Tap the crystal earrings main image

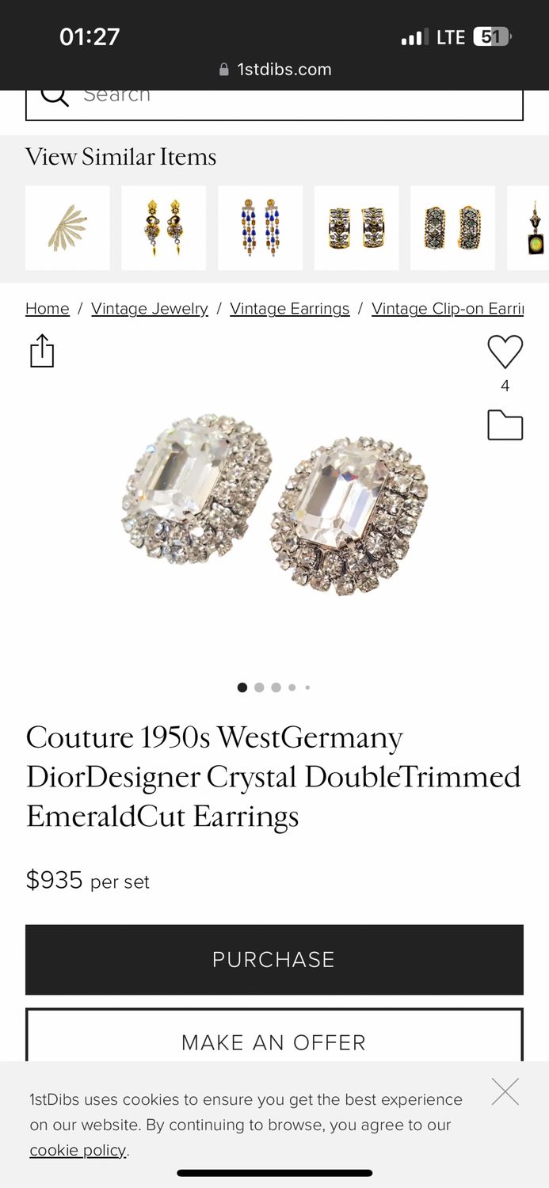tap(274, 504)
